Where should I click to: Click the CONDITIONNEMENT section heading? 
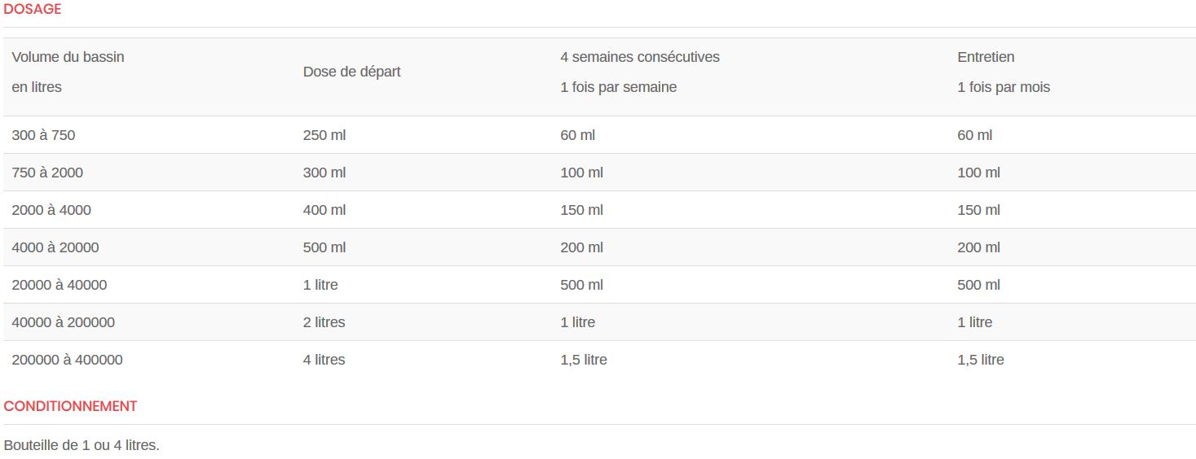71,405
